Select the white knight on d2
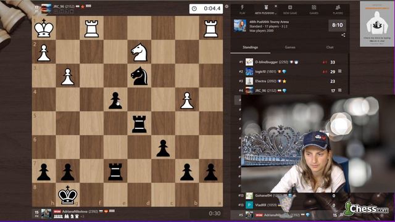The width and height of the screenshot is (395, 222). click(139, 52)
